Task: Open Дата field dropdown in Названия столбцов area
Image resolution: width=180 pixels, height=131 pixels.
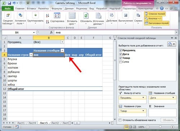Action: [x=173, y=98]
